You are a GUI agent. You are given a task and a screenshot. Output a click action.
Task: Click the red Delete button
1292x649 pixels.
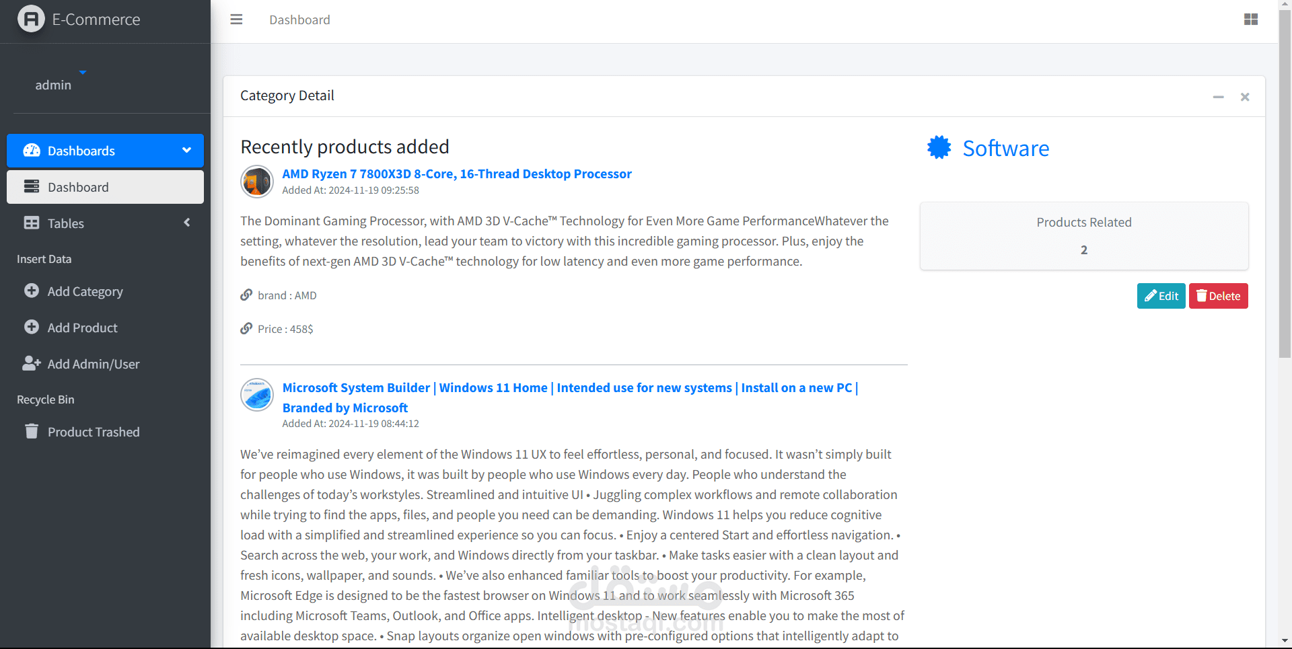[x=1218, y=296]
